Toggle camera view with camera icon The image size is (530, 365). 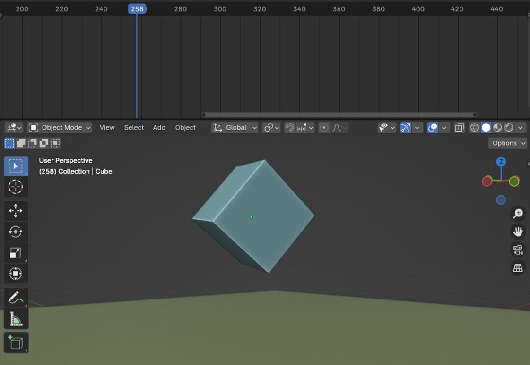[x=518, y=249]
